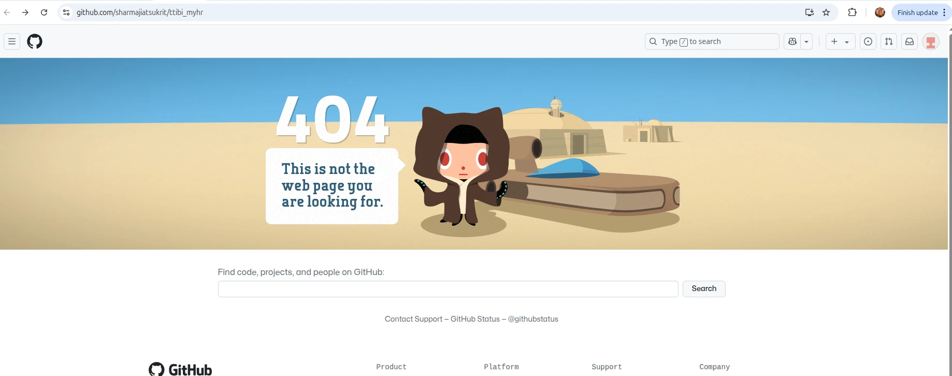
Task: Click the 404 Octocat illustration
Action: [x=462, y=167]
